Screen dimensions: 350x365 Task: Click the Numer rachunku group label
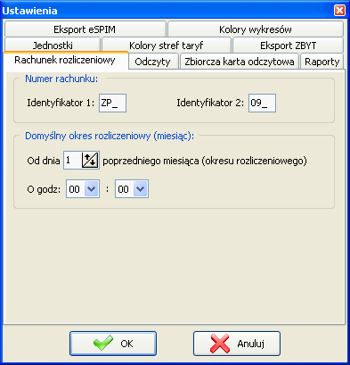point(61,79)
